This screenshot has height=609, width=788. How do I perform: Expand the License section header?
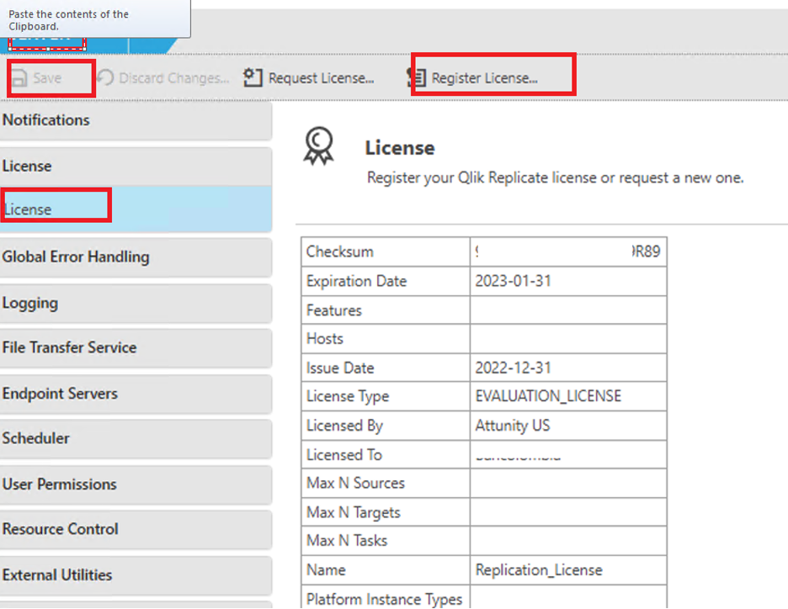(136, 167)
